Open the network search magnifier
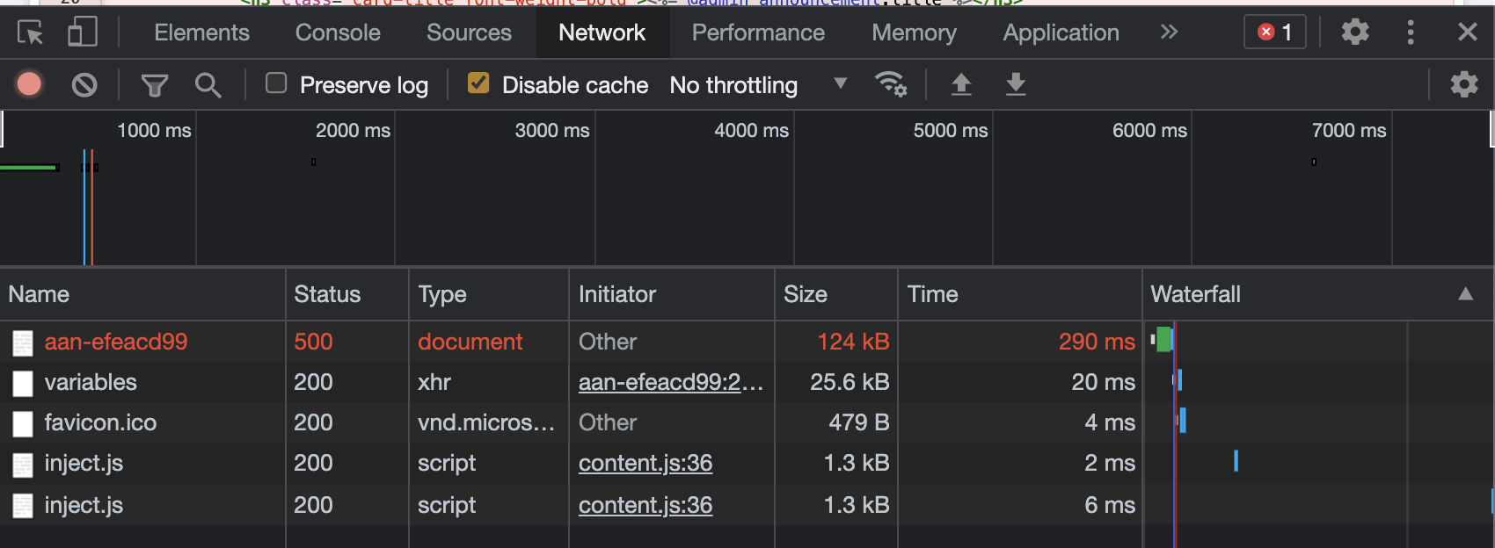 point(208,85)
